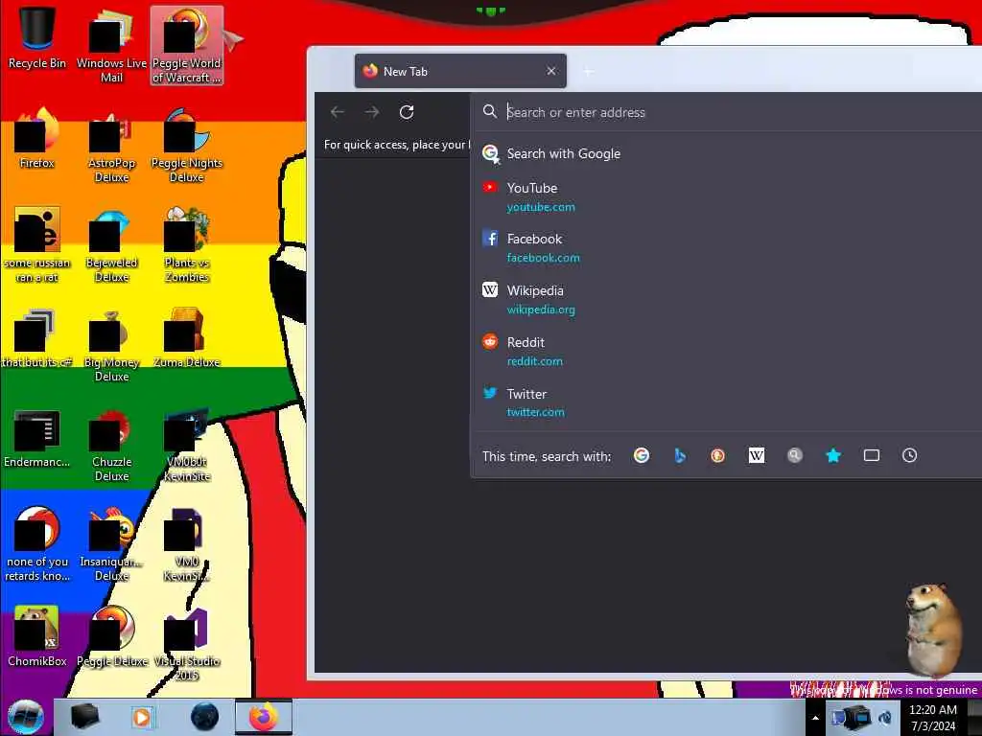Search in Bookmarks using star icon
This screenshot has height=736, width=982.
pos(833,455)
